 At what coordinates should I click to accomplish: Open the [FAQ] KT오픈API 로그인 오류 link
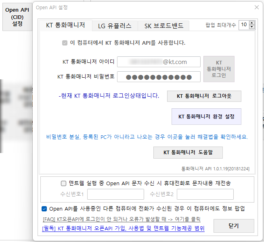(122, 219)
